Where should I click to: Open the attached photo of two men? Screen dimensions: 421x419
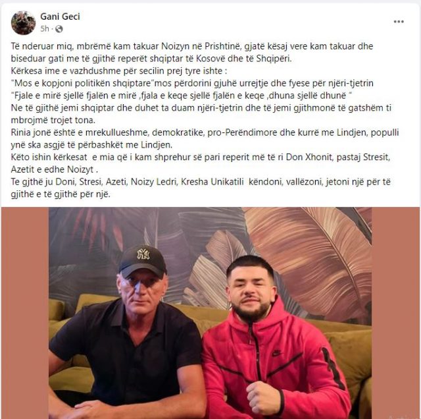210,313
